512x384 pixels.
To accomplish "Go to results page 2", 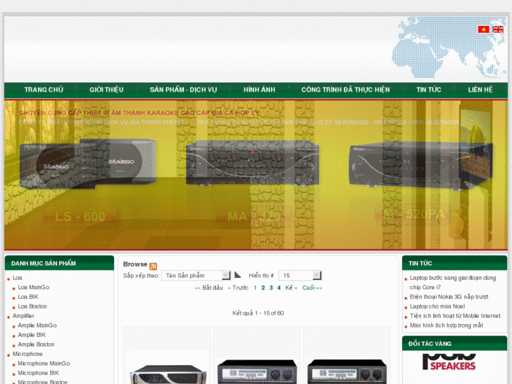I will [263, 288].
